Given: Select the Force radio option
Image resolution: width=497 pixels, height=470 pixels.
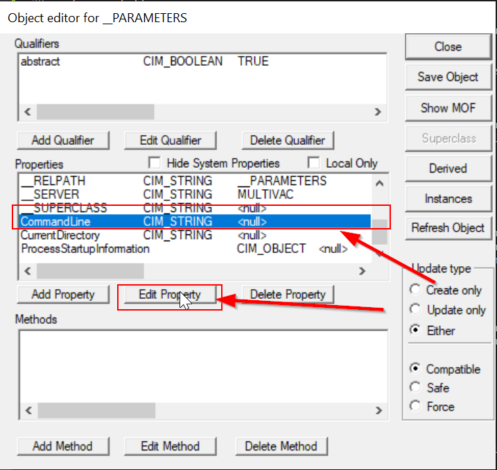Looking at the screenshot, I should click(415, 407).
